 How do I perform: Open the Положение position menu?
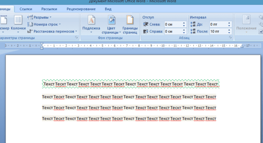tap(246, 24)
